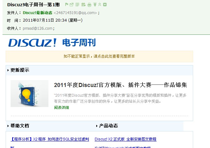Flag this email with the flag icon
The height and width of the screenshot is (148, 210).
click(x=67, y=5)
